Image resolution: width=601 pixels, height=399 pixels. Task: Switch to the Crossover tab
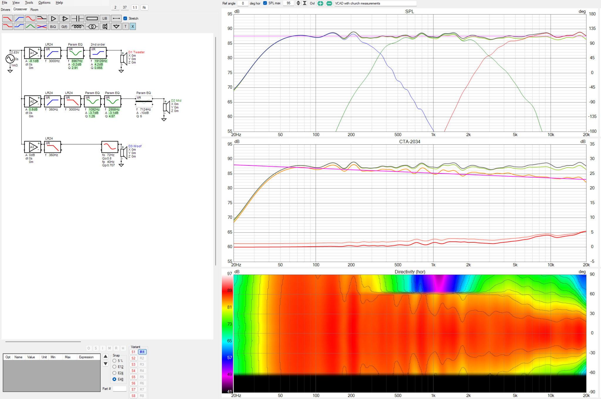pyautogui.click(x=20, y=9)
